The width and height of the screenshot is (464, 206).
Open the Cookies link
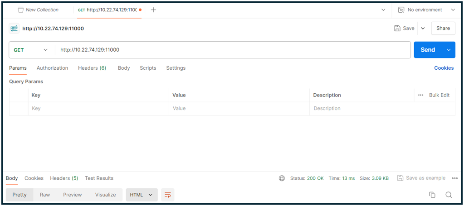(x=444, y=68)
